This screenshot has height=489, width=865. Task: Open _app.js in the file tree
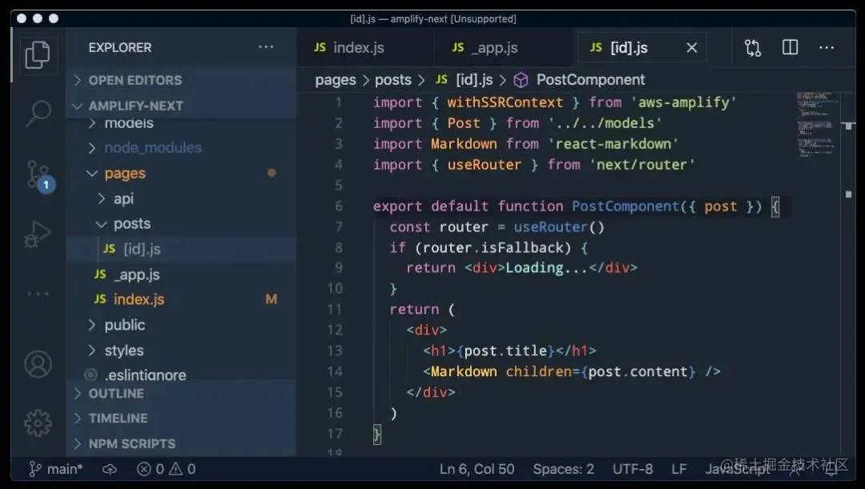[181, 275]
